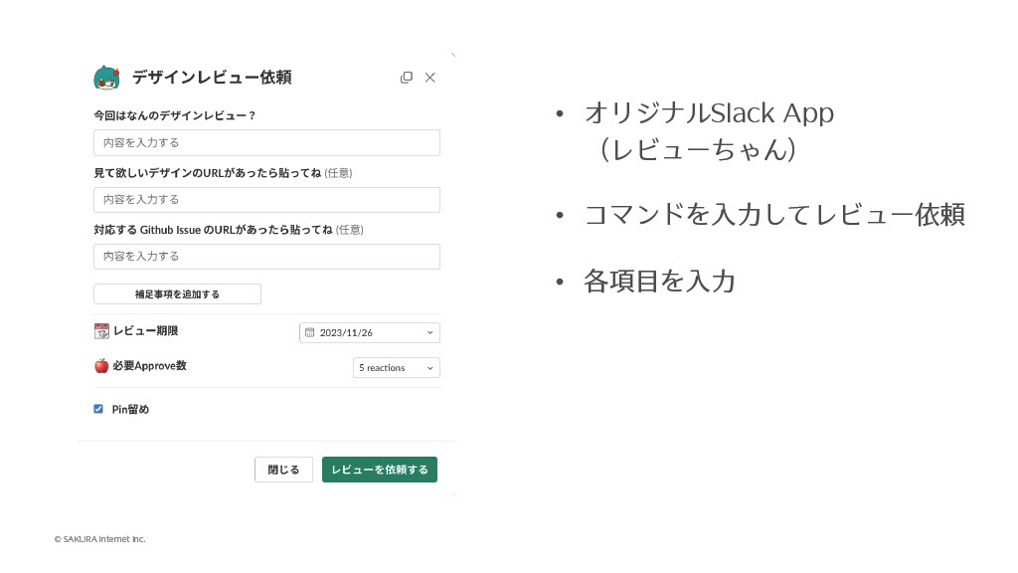Expand the date picker chevron arrow
The height and width of the screenshot is (573, 1018).
point(429,332)
